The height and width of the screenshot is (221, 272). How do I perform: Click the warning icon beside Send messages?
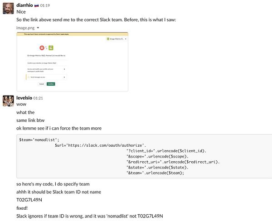pos(28,77)
